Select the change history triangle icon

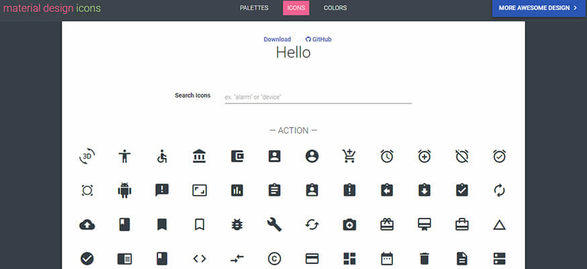pyautogui.click(x=500, y=225)
